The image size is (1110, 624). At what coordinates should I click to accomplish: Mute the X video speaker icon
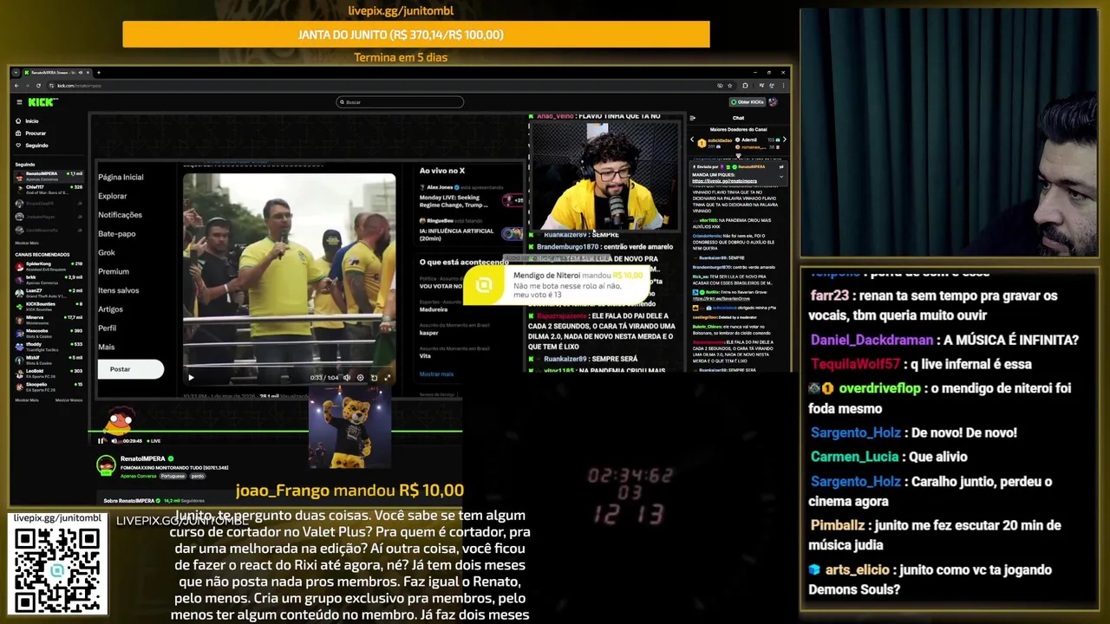(x=347, y=377)
